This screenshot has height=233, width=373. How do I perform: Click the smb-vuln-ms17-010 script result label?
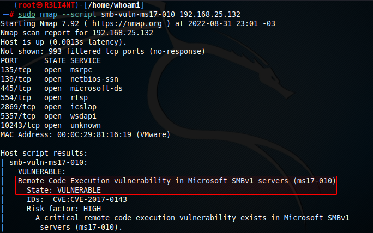(49, 162)
